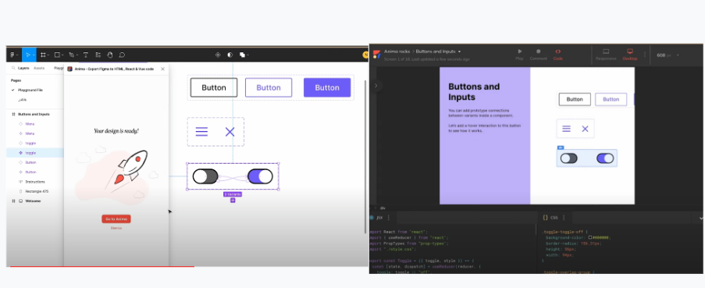Open the three-dot menu beside Desktop
Viewport: 705px width, 288px height.
(x=645, y=55)
